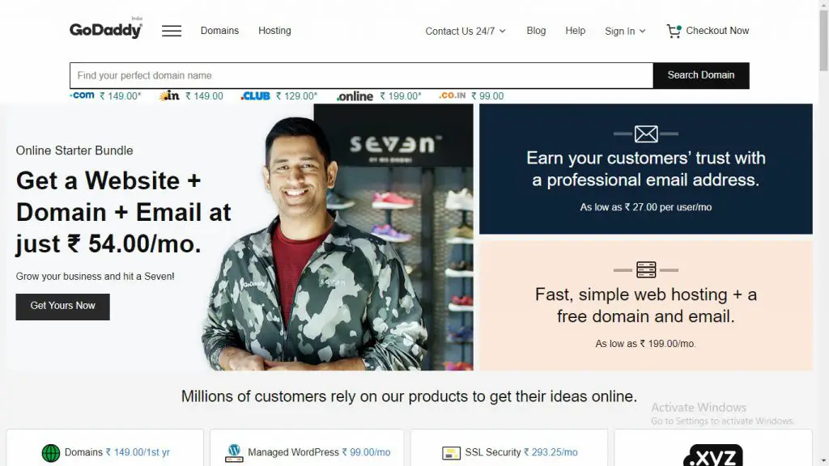Image resolution: width=829 pixels, height=466 pixels.
Task: Go to the Blog page
Action: pos(536,31)
